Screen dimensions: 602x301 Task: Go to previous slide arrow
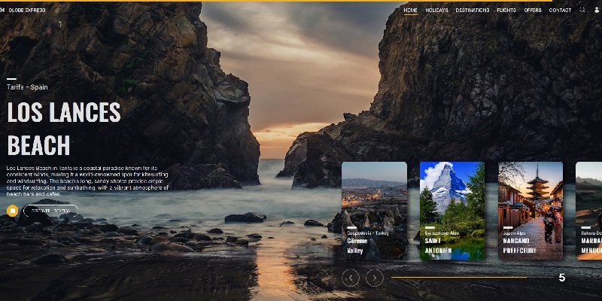(350, 278)
